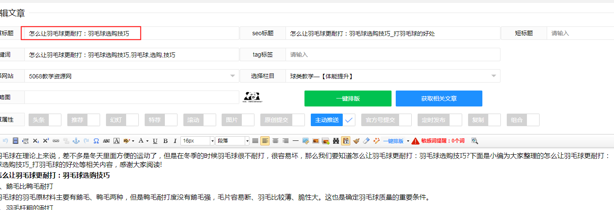614x210 pixels.
Task: Insert a horizontal rule line
Action: [296, 141]
